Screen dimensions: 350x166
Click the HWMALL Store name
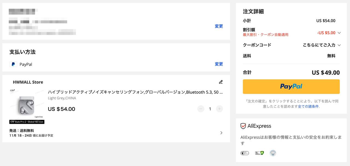(28, 82)
